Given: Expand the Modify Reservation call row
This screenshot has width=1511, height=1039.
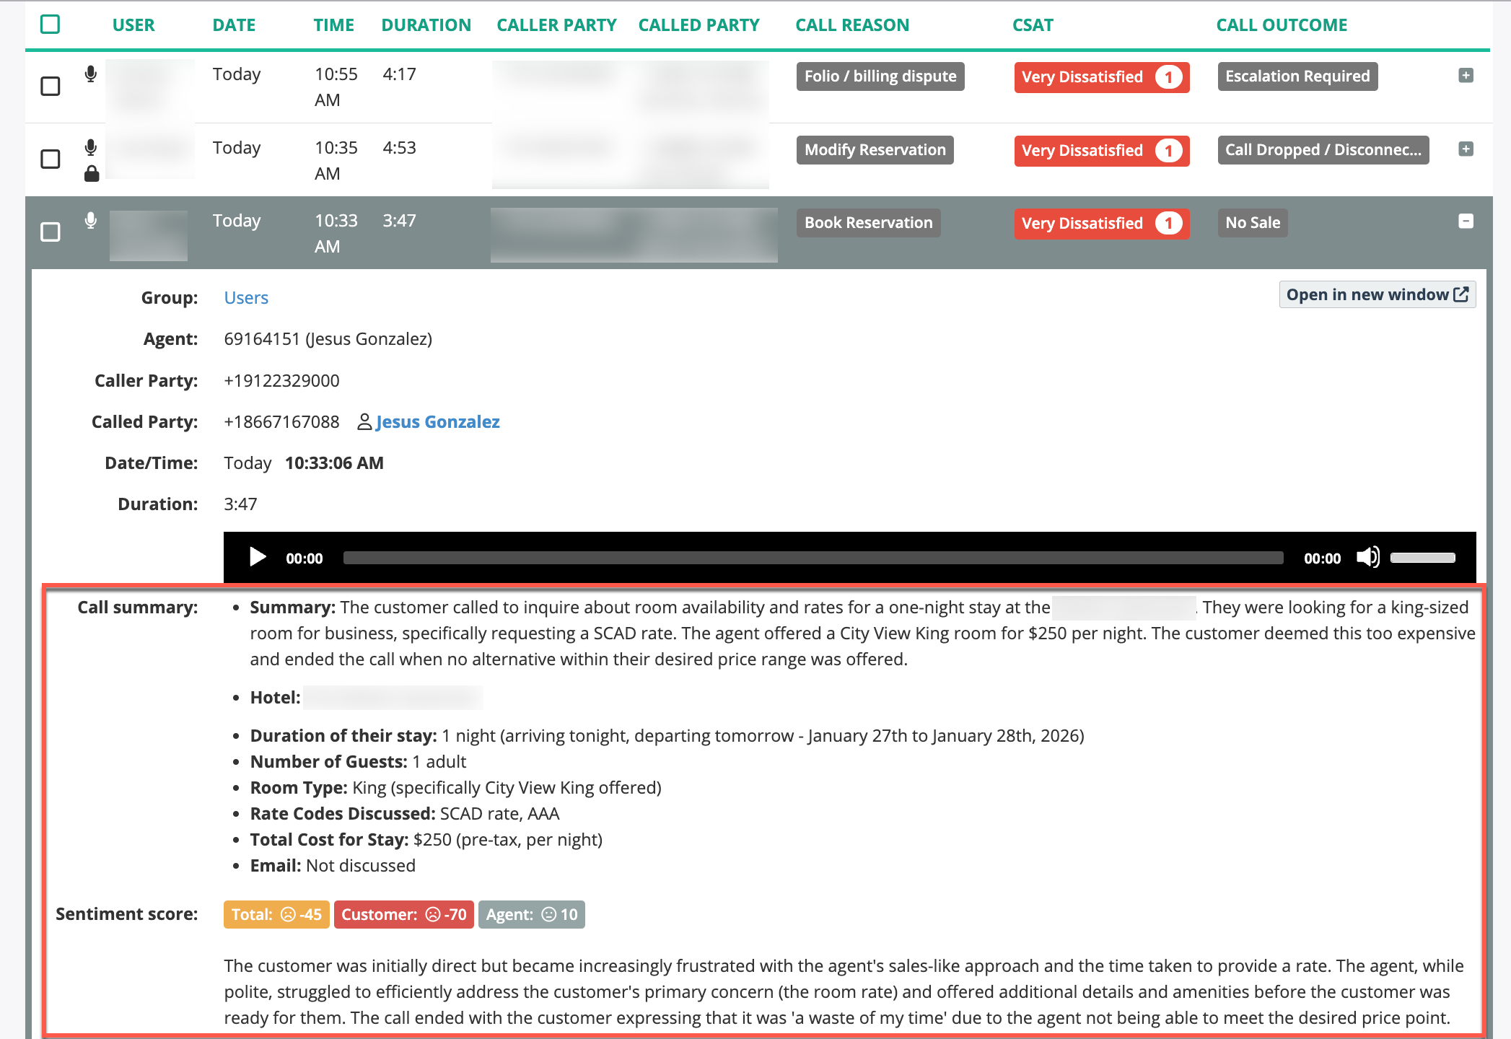Looking at the screenshot, I should [1466, 149].
